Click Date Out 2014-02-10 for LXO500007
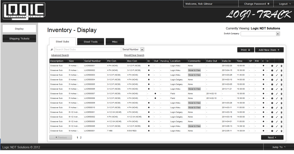The image size is (294, 154). [211, 94]
